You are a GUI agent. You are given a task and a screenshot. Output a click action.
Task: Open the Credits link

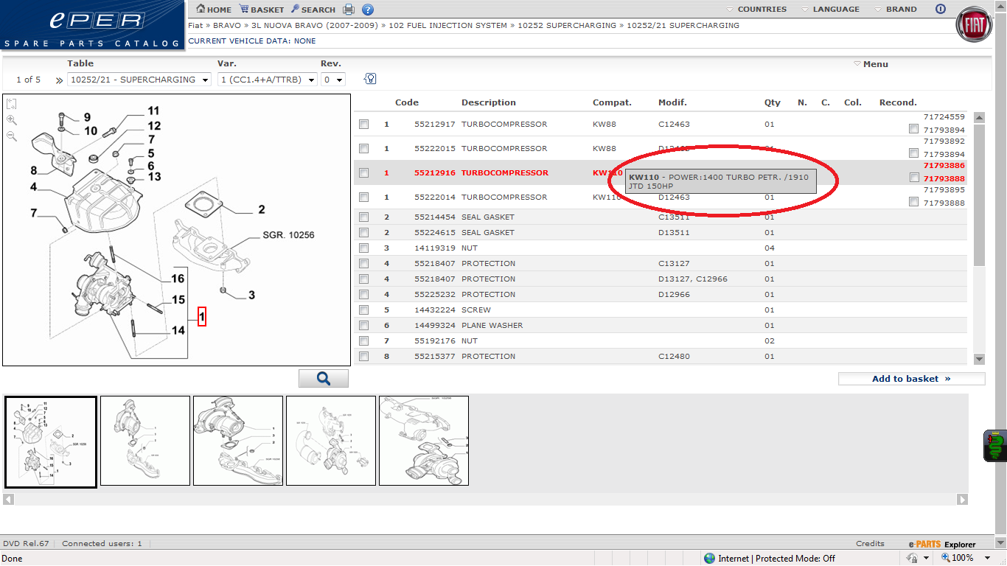(870, 544)
